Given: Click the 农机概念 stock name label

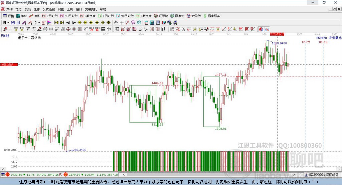Looking at the screenshot, I should tap(335, 38).
